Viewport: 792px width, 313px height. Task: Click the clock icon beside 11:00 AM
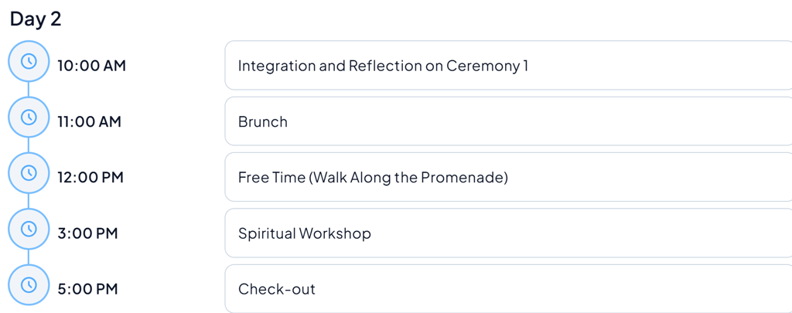tap(29, 117)
